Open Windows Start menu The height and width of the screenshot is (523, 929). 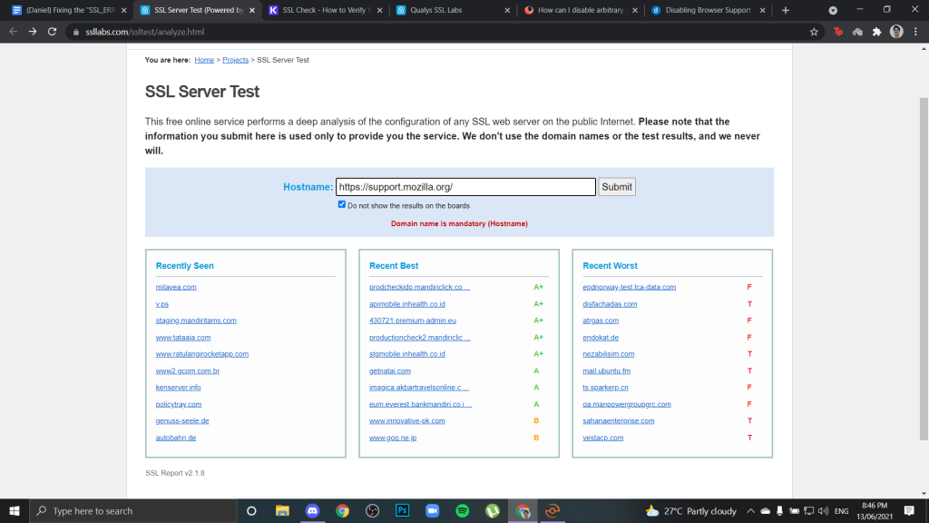point(15,510)
